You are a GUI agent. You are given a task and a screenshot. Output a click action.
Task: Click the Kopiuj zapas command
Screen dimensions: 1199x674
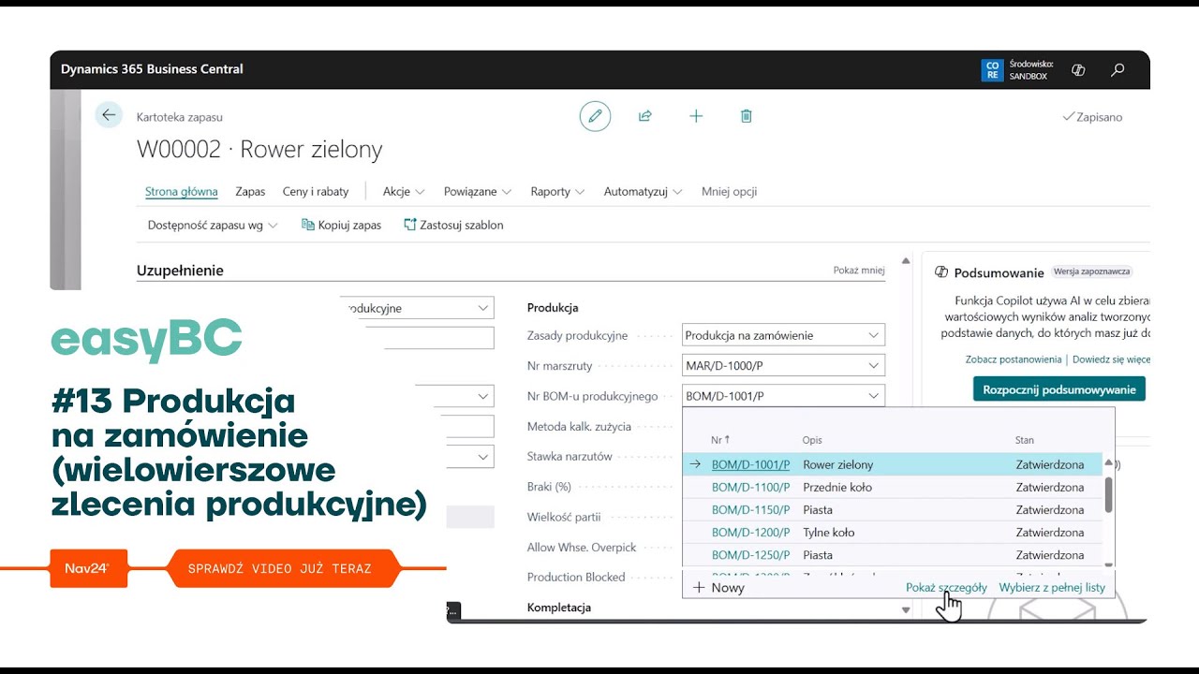(x=341, y=225)
